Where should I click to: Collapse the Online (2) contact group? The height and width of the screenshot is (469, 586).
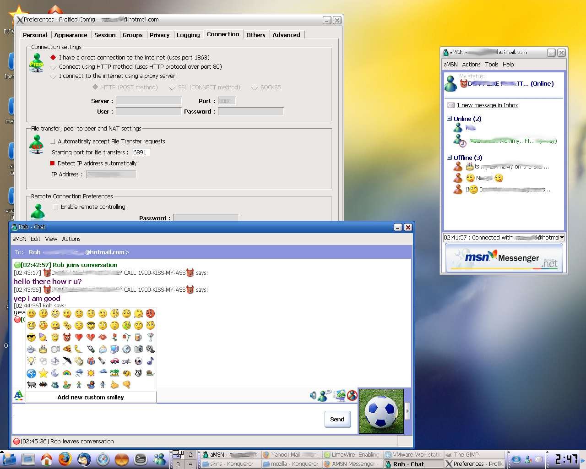click(449, 119)
